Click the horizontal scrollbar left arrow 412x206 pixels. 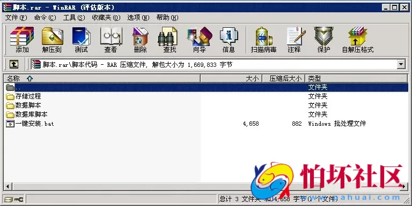[8, 187]
